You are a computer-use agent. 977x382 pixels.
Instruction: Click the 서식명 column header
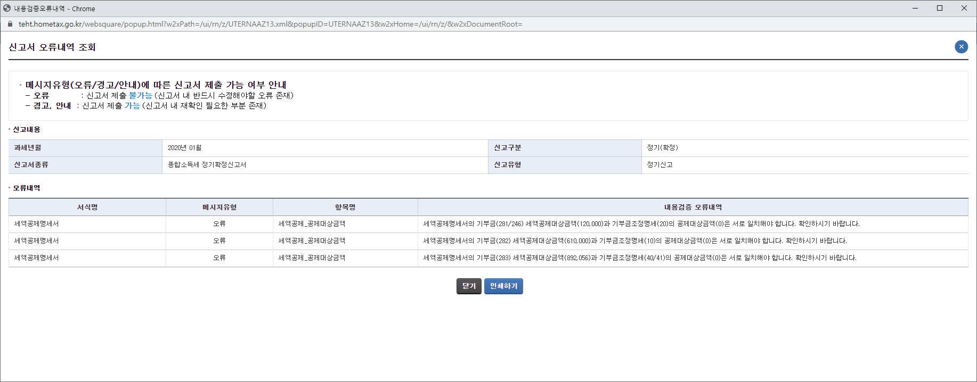coord(87,207)
